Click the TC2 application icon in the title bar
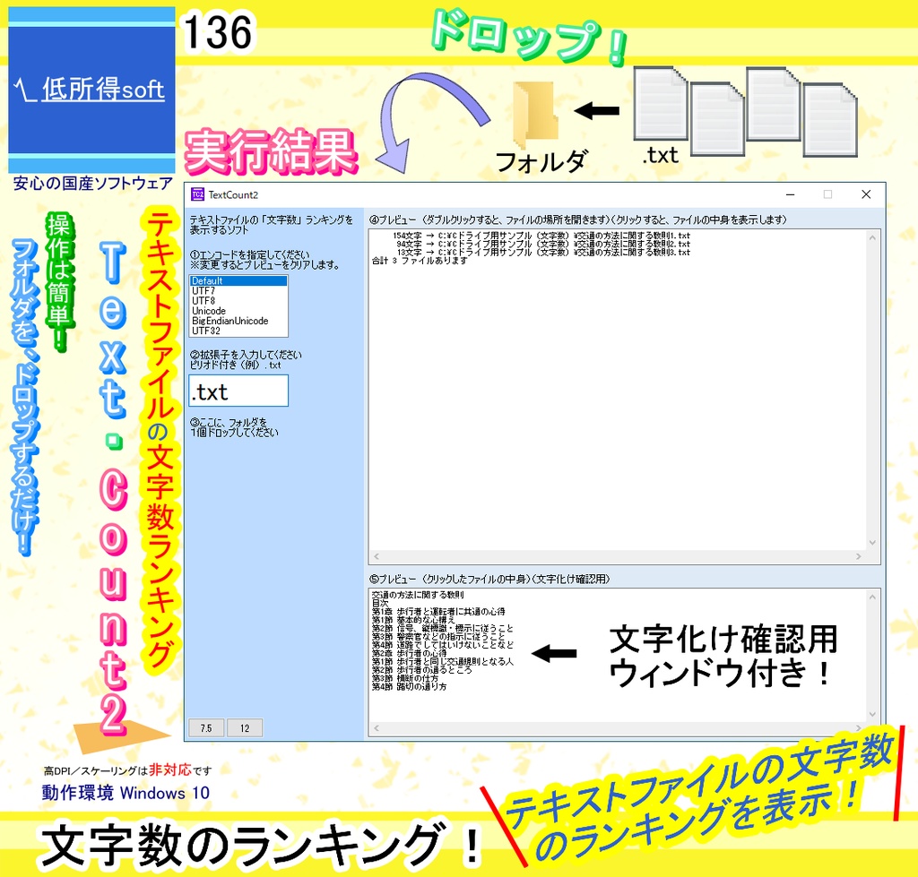 click(196, 194)
